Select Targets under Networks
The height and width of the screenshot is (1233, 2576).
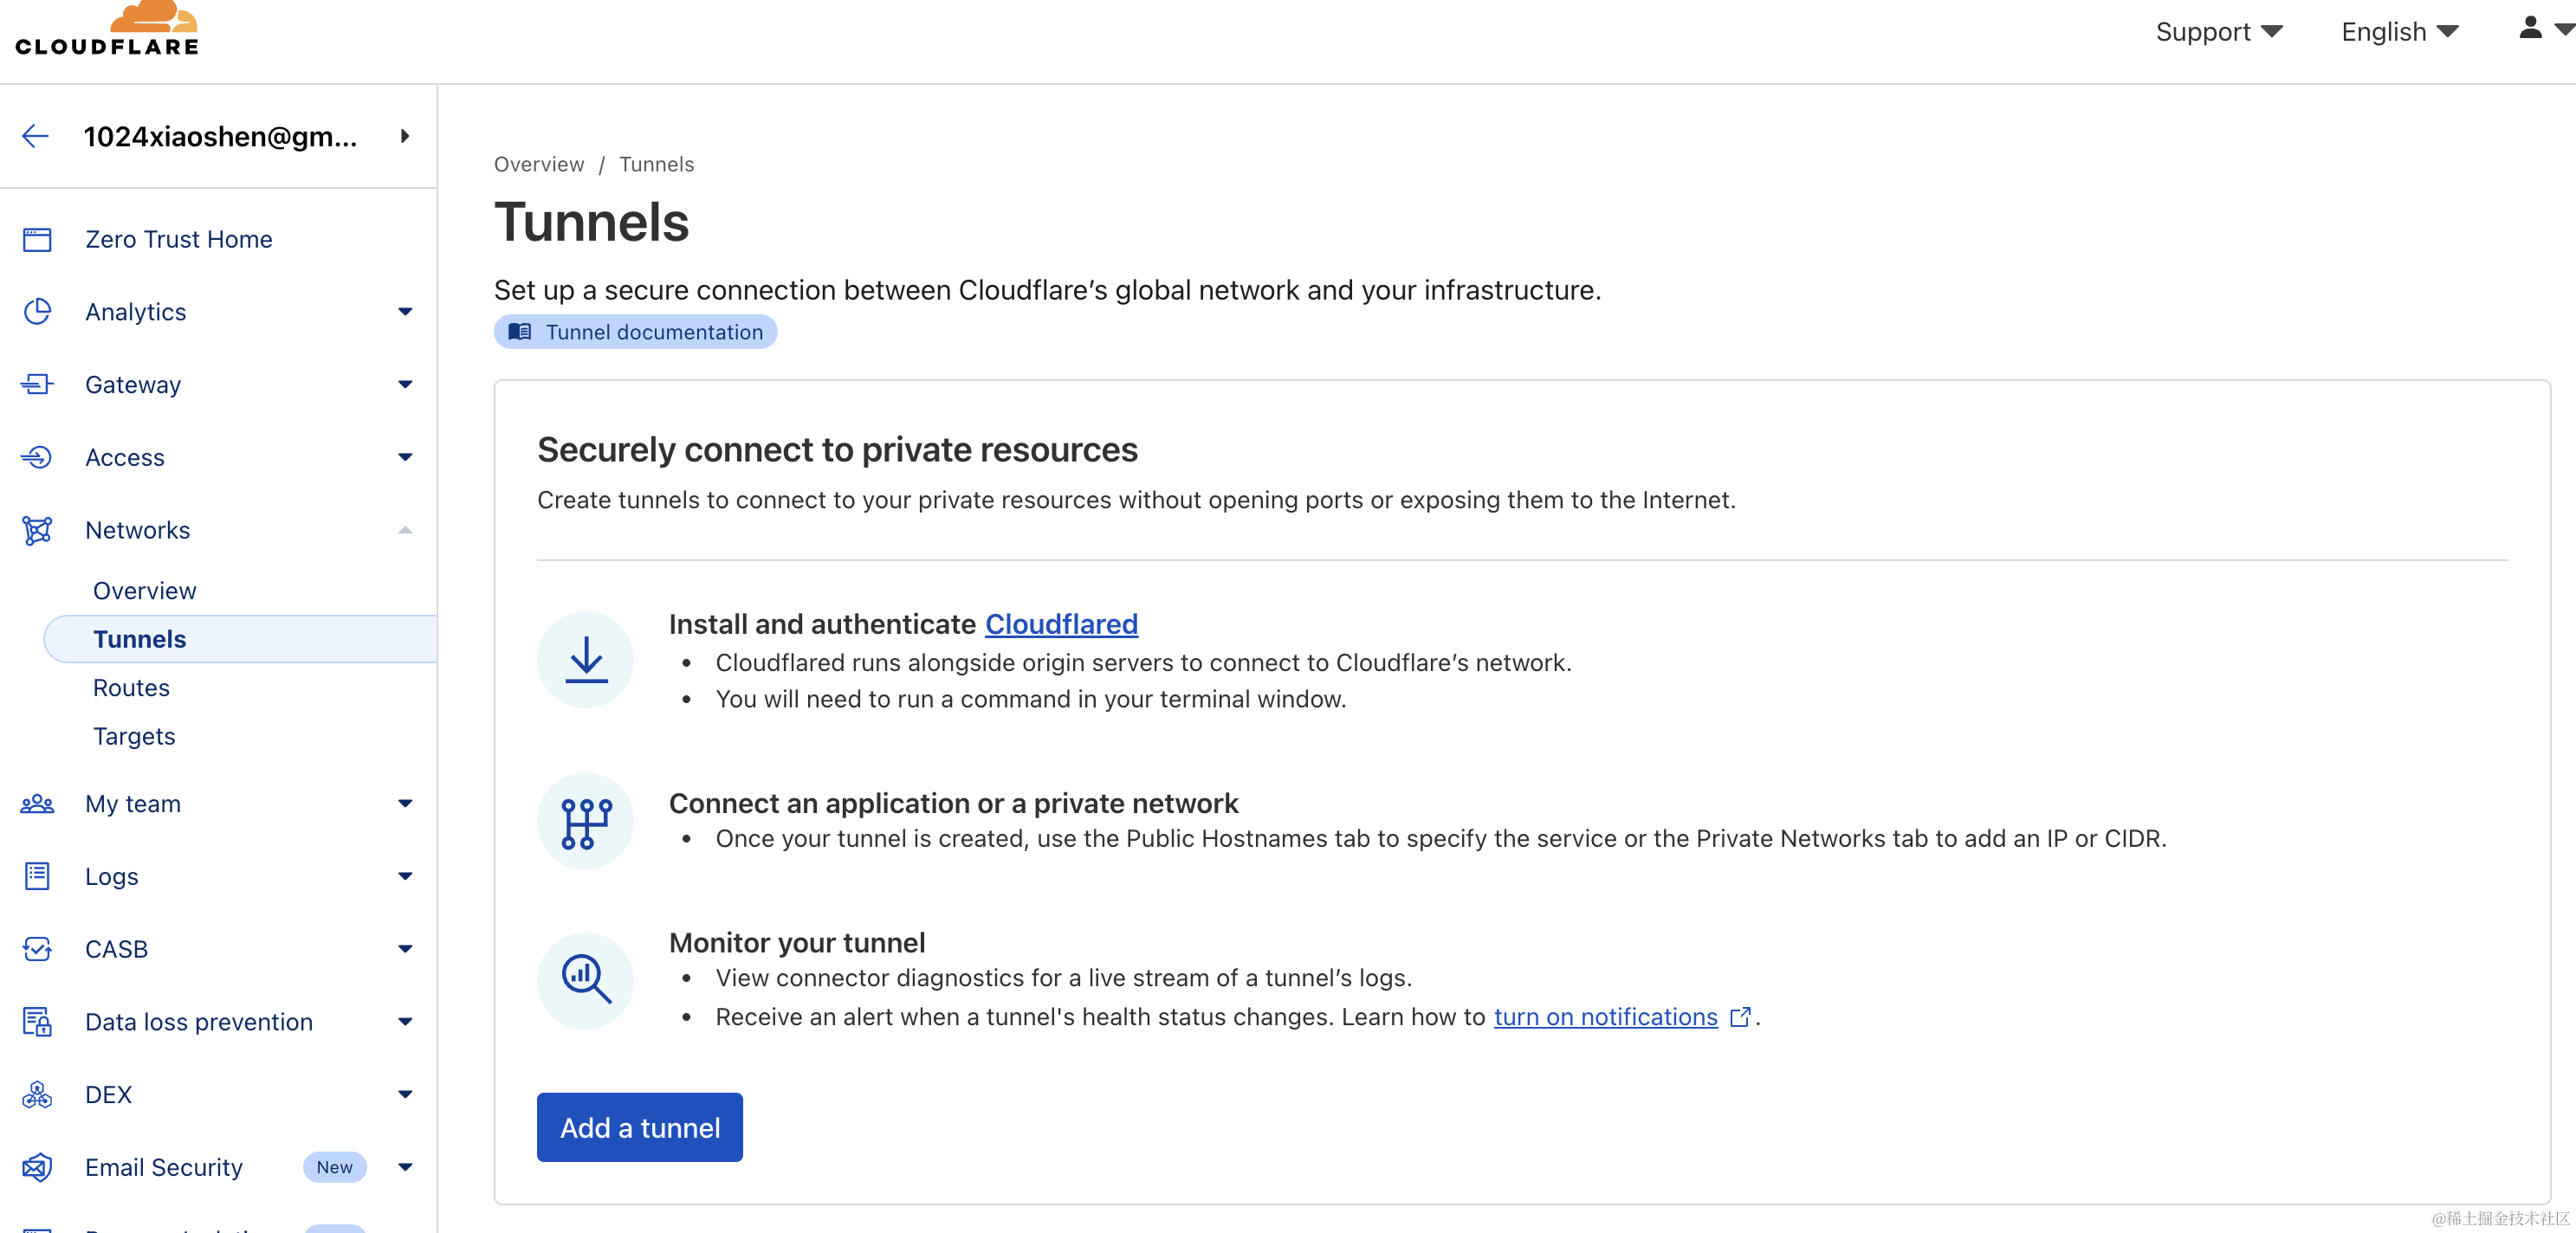pyautogui.click(x=134, y=736)
